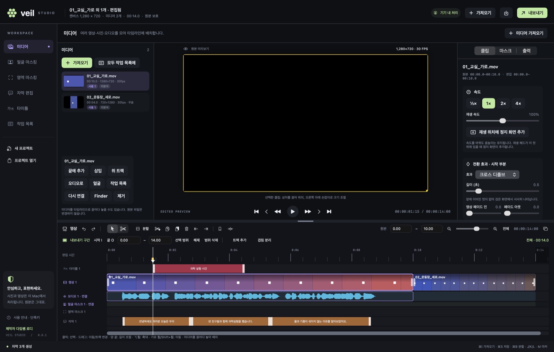Screen dimensions: 554x352
Task: Jump to end of the preview
Action: tap(329, 212)
